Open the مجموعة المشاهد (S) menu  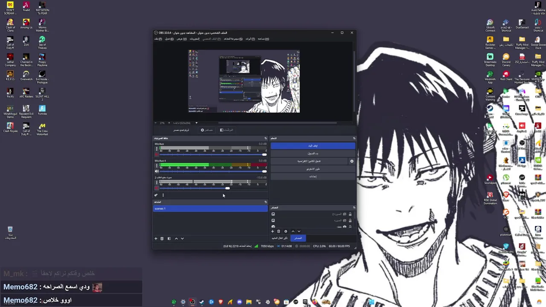tap(233, 39)
